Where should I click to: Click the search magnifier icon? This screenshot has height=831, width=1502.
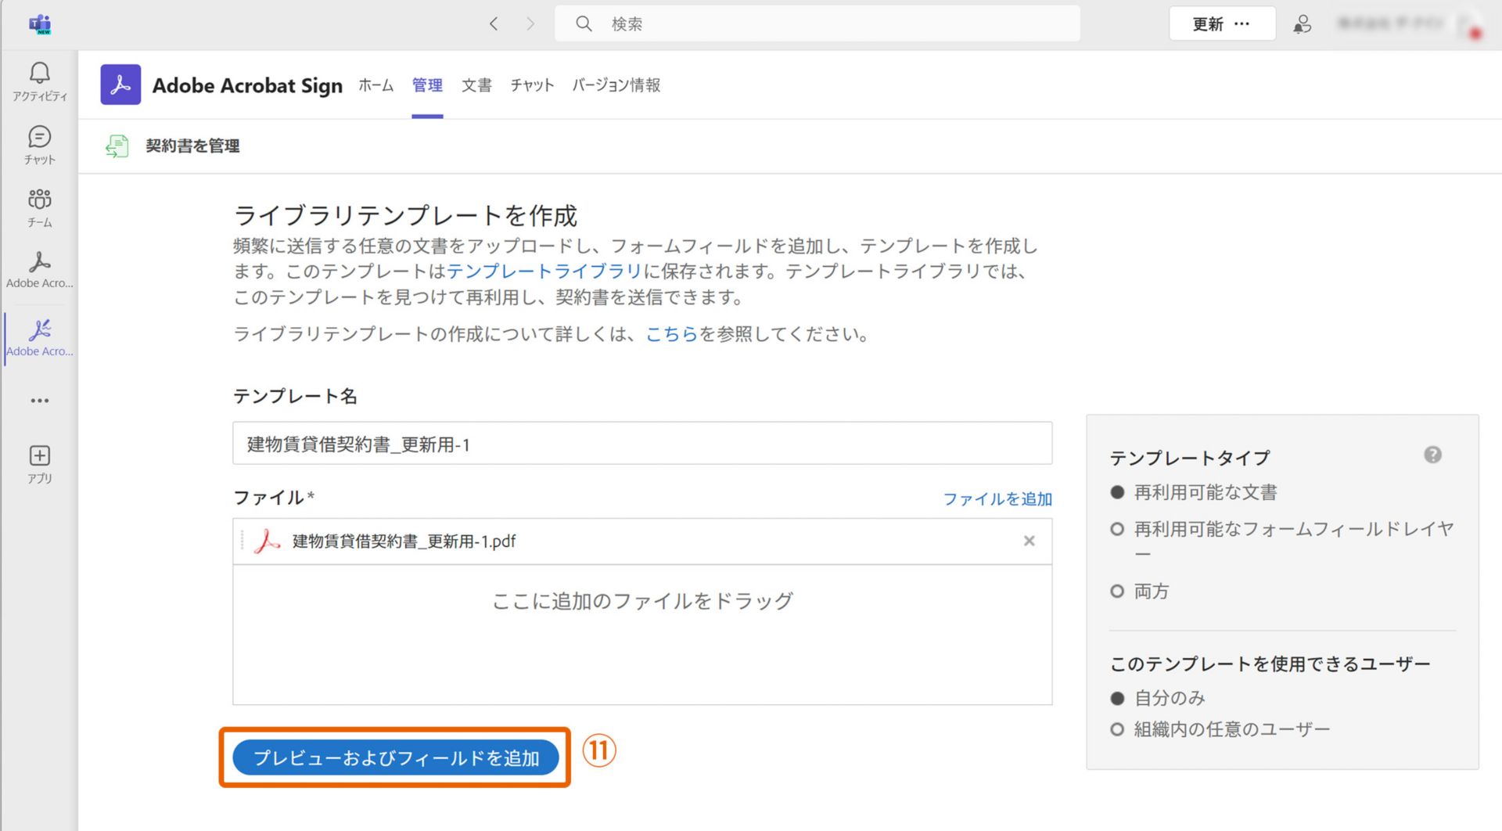[584, 24]
